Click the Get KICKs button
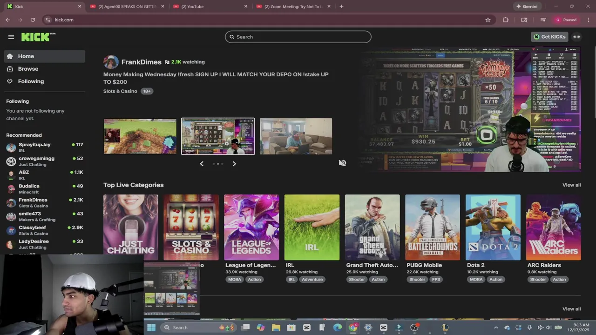Viewport: 596px width, 335px height. click(x=549, y=37)
